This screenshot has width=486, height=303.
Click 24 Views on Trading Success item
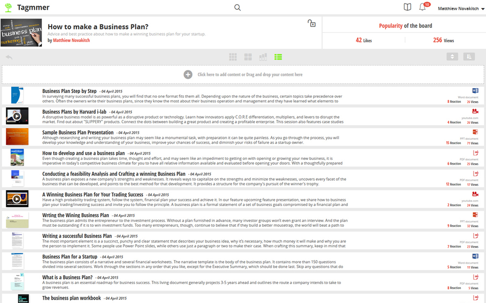tap(473, 205)
